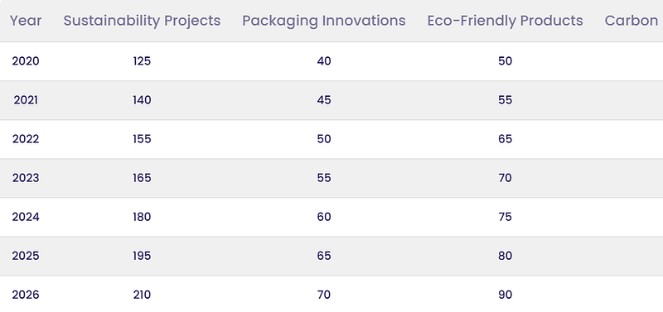Click the 2026 Eco-Friendly Products value 90
The image size is (663, 312).
click(x=506, y=295)
